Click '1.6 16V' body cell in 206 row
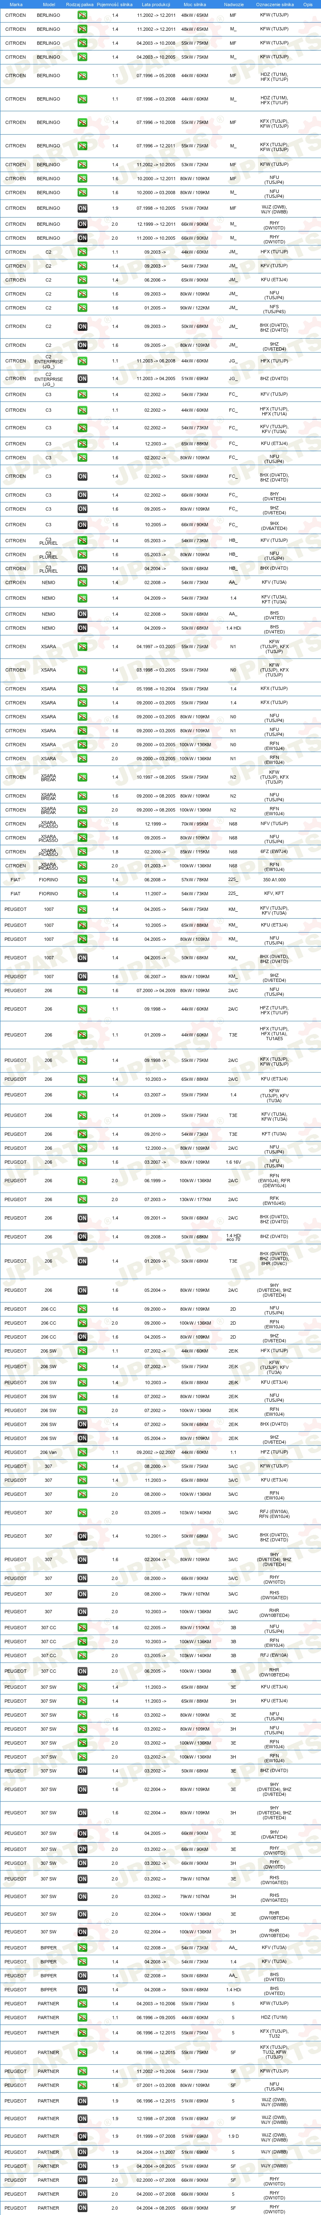The width and height of the screenshot is (321, 2215). [x=233, y=1163]
